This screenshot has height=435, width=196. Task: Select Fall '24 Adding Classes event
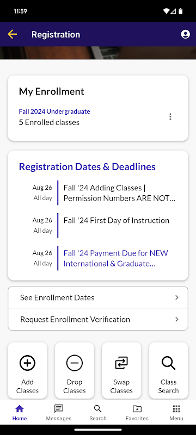(x=119, y=193)
